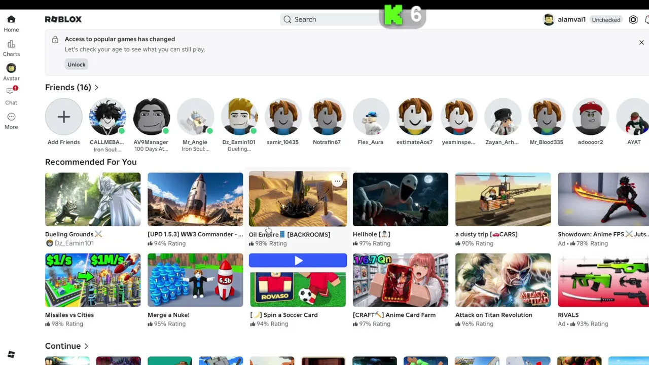Image resolution: width=649 pixels, height=365 pixels.
Task: Open friend adoooor2 avatar
Action: (x=591, y=117)
